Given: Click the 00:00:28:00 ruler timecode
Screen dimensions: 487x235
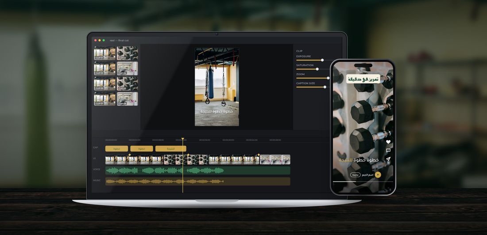Looking at the screenshot, I should tap(275, 140).
